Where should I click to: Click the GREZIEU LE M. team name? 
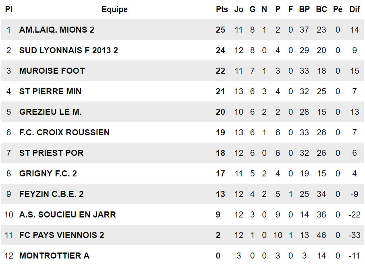(50, 112)
